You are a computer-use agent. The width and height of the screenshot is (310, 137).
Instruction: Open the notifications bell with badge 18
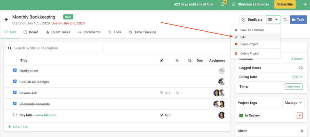(x=223, y=5)
